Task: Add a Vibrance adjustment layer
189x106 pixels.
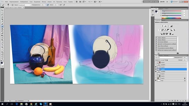Action: tap(159, 30)
